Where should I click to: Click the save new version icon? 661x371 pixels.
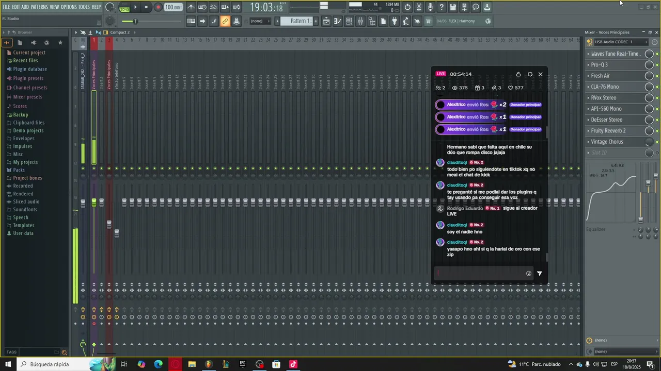click(464, 7)
